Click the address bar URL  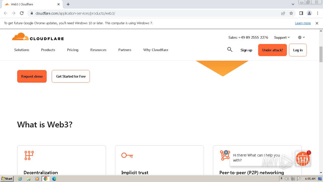coord(75,13)
